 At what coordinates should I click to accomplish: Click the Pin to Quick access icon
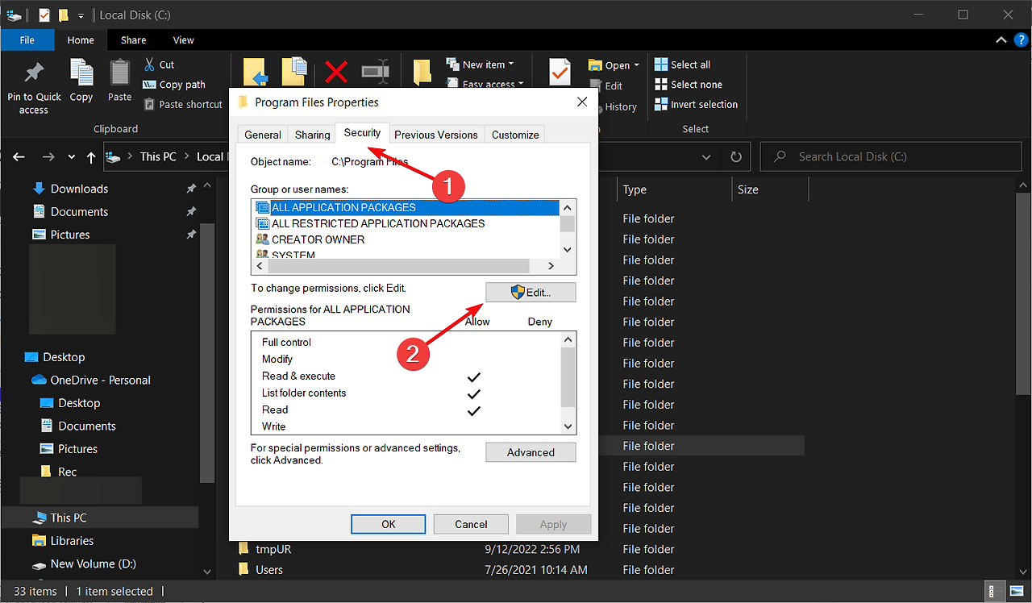click(34, 73)
